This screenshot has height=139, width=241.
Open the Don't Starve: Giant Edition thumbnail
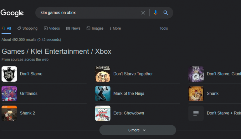click(x=196, y=74)
